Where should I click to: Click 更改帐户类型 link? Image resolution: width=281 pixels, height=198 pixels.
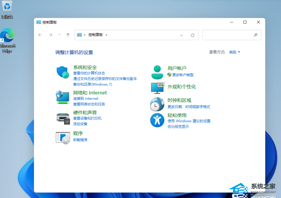tap(182, 75)
